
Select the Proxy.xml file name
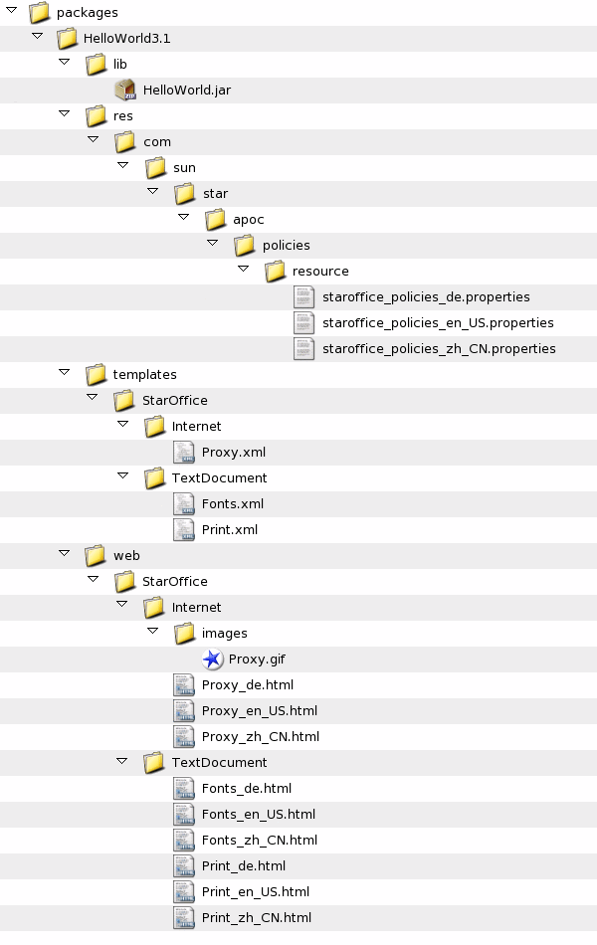click(234, 453)
